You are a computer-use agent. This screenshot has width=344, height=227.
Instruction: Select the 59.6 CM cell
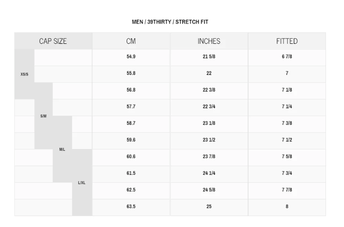coord(131,140)
